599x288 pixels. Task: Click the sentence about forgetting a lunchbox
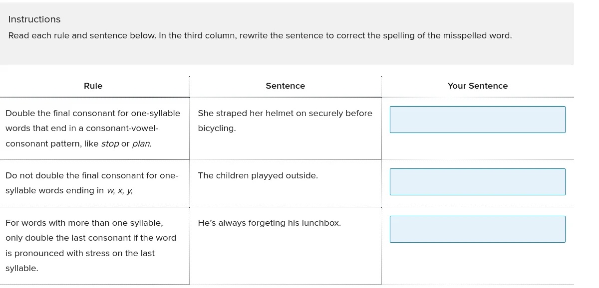[x=270, y=223]
